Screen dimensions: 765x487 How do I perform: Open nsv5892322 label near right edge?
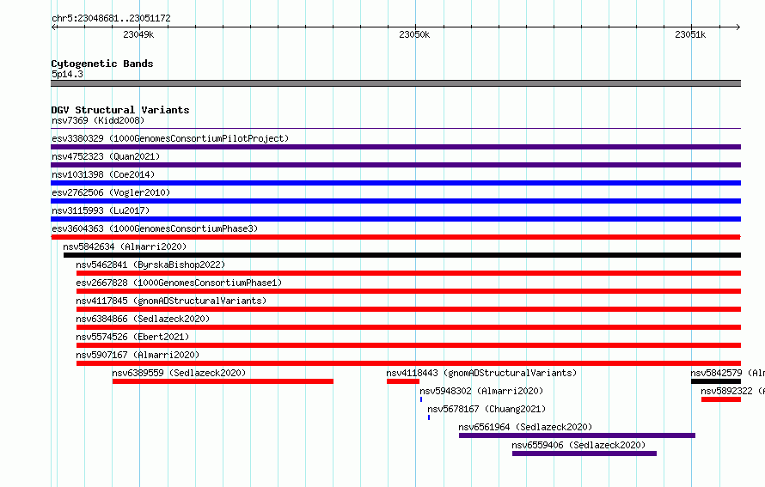coord(733,391)
